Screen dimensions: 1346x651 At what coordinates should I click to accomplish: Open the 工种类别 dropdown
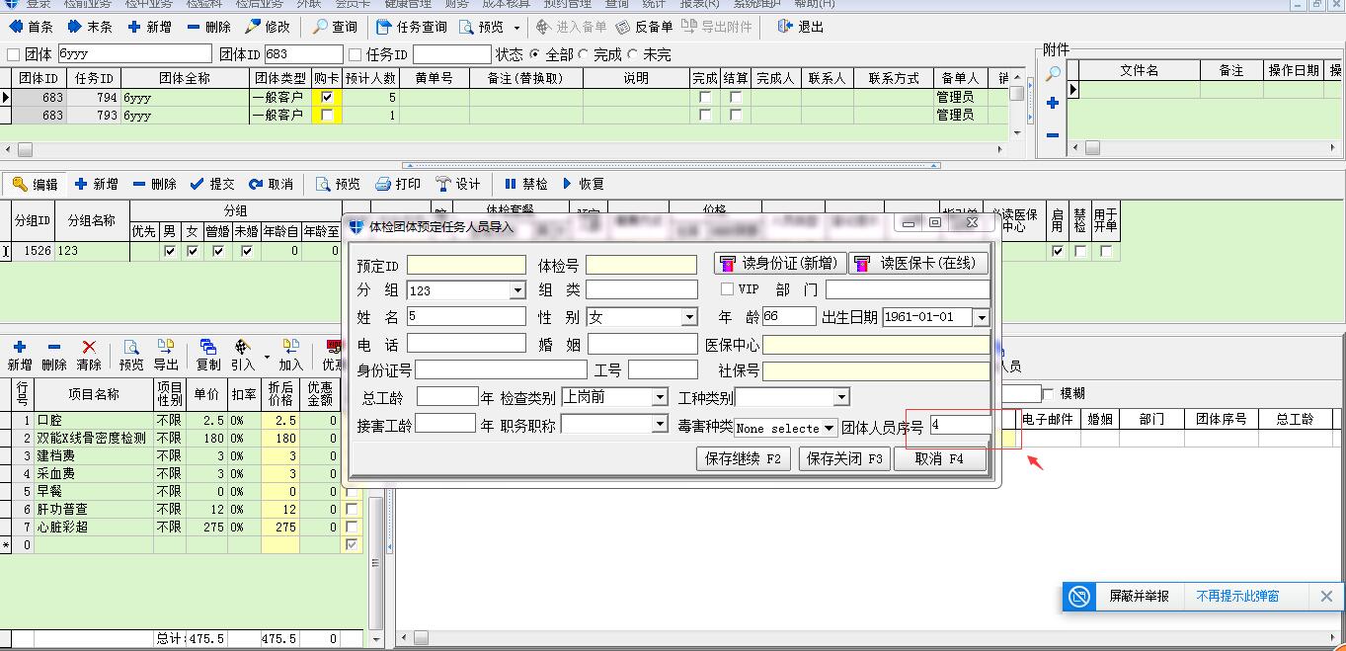(x=841, y=397)
